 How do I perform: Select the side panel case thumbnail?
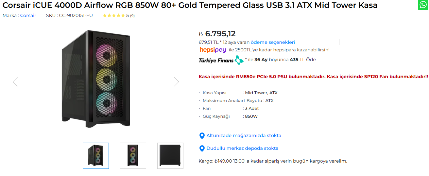(x=170, y=156)
